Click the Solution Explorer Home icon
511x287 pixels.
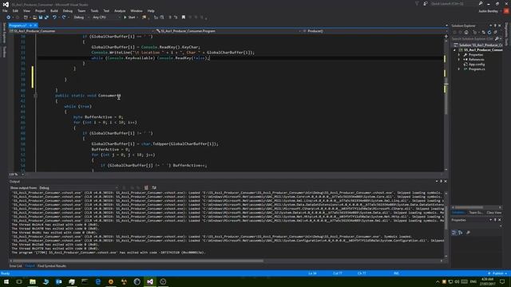click(466, 32)
